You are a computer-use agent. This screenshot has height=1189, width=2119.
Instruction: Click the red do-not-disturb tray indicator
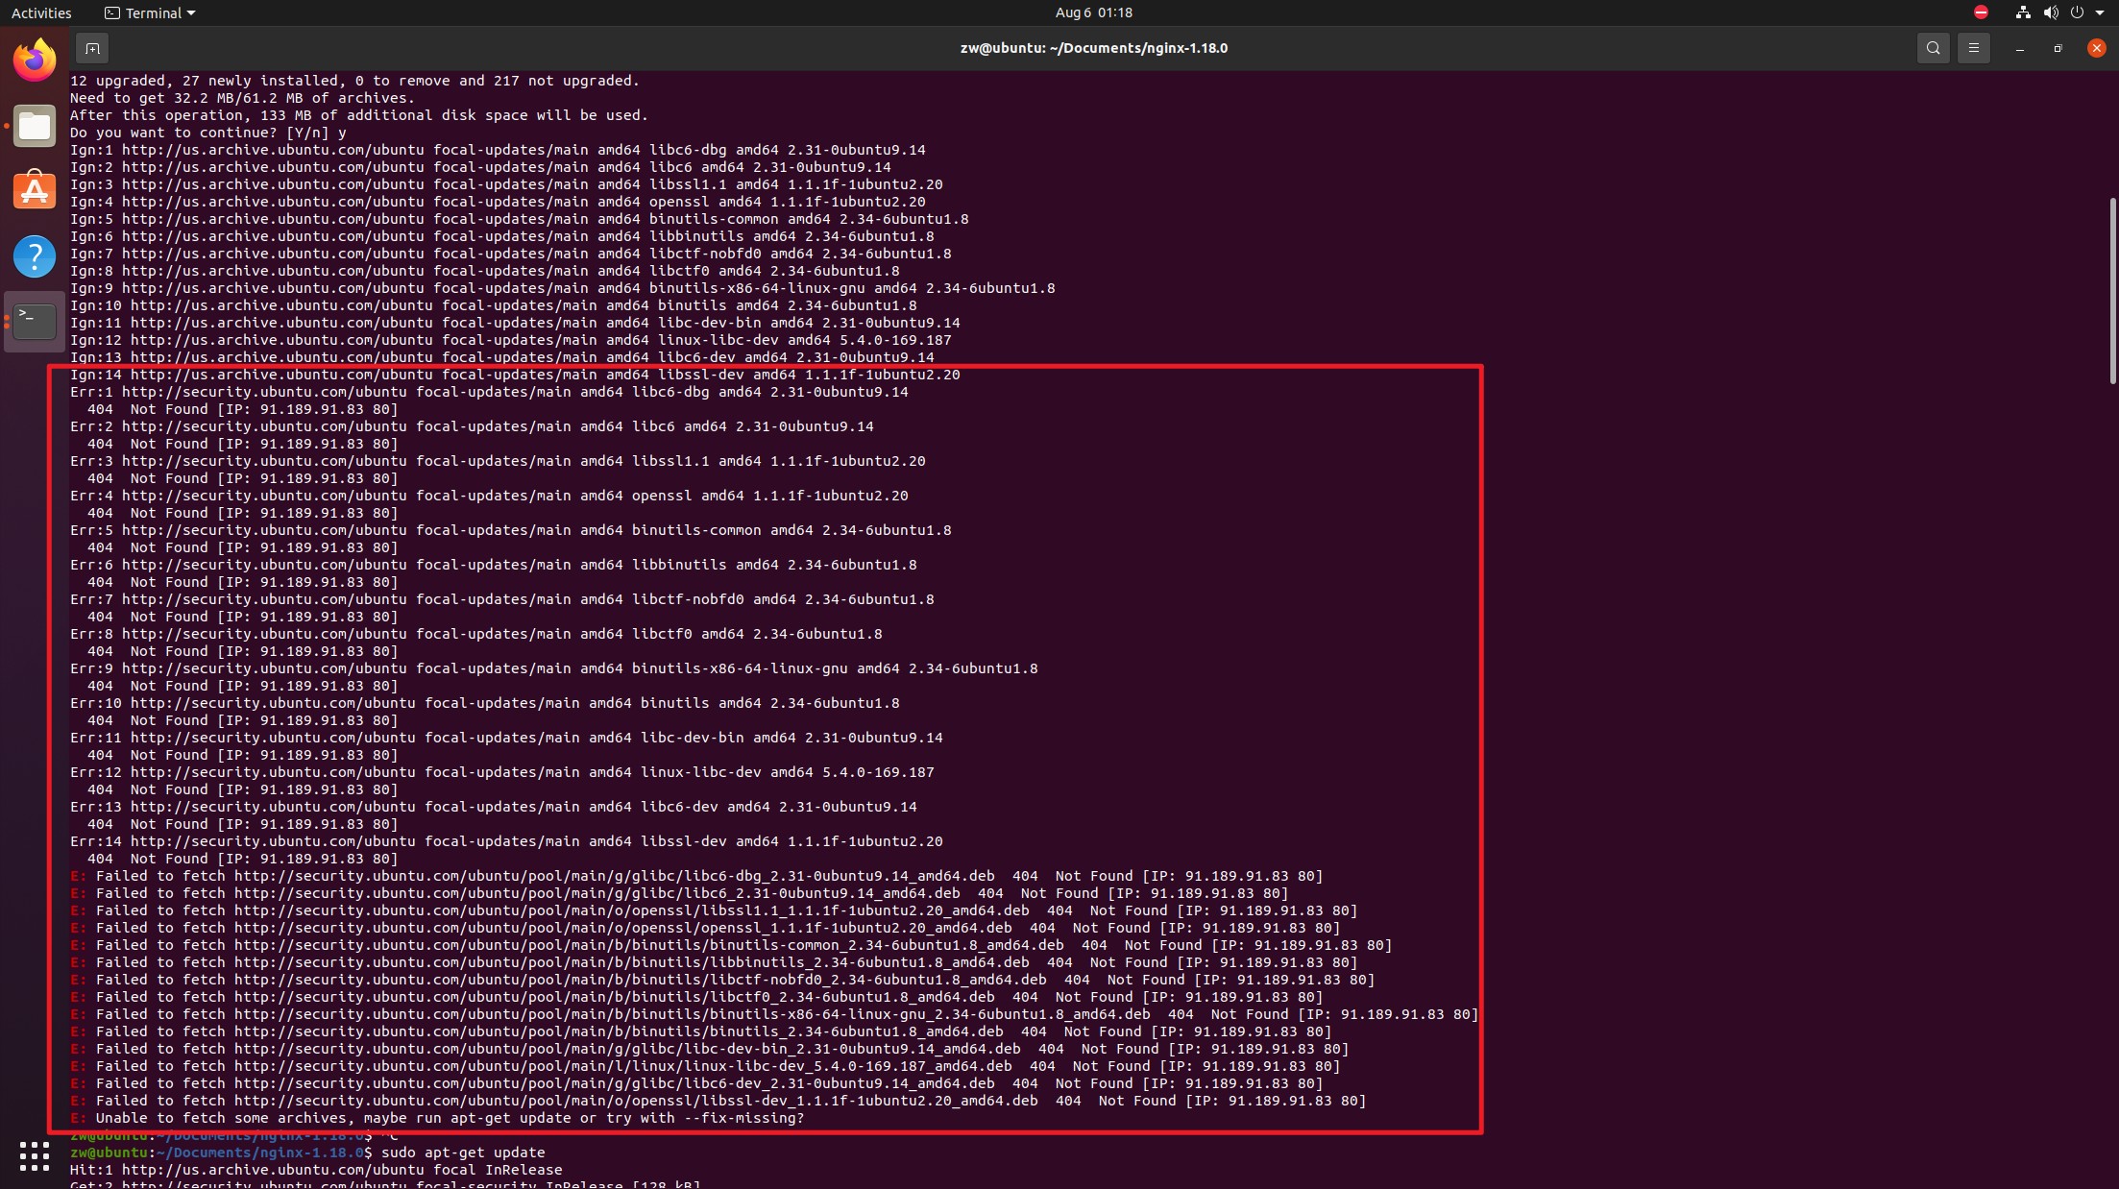coord(1981,12)
